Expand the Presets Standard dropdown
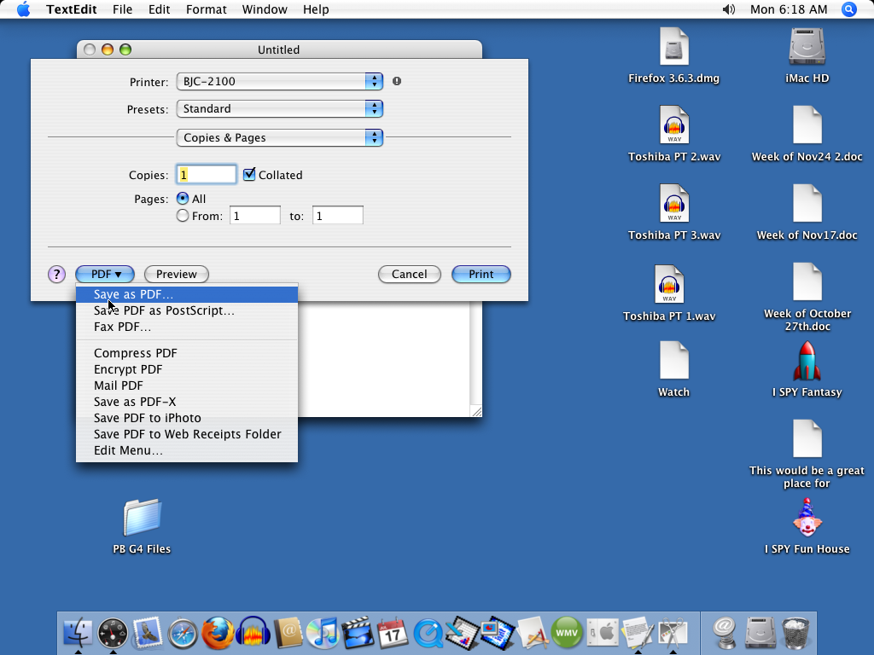The height and width of the screenshot is (655, 874). click(279, 108)
